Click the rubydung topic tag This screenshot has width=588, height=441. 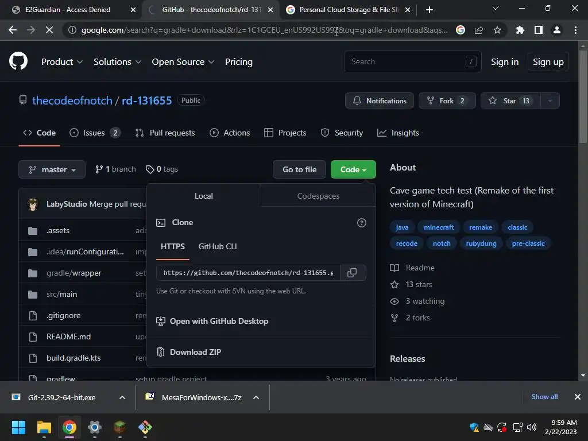click(x=481, y=243)
